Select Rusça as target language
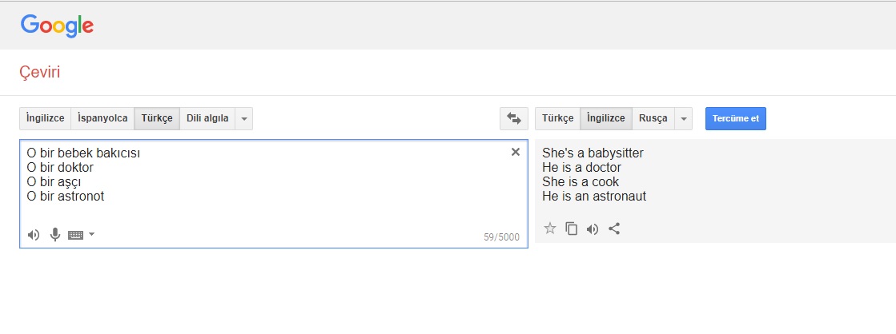 click(653, 118)
